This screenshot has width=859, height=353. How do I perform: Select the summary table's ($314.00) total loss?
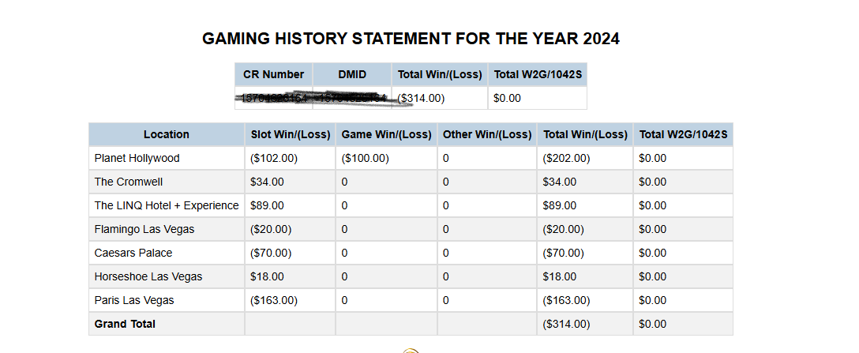click(422, 98)
